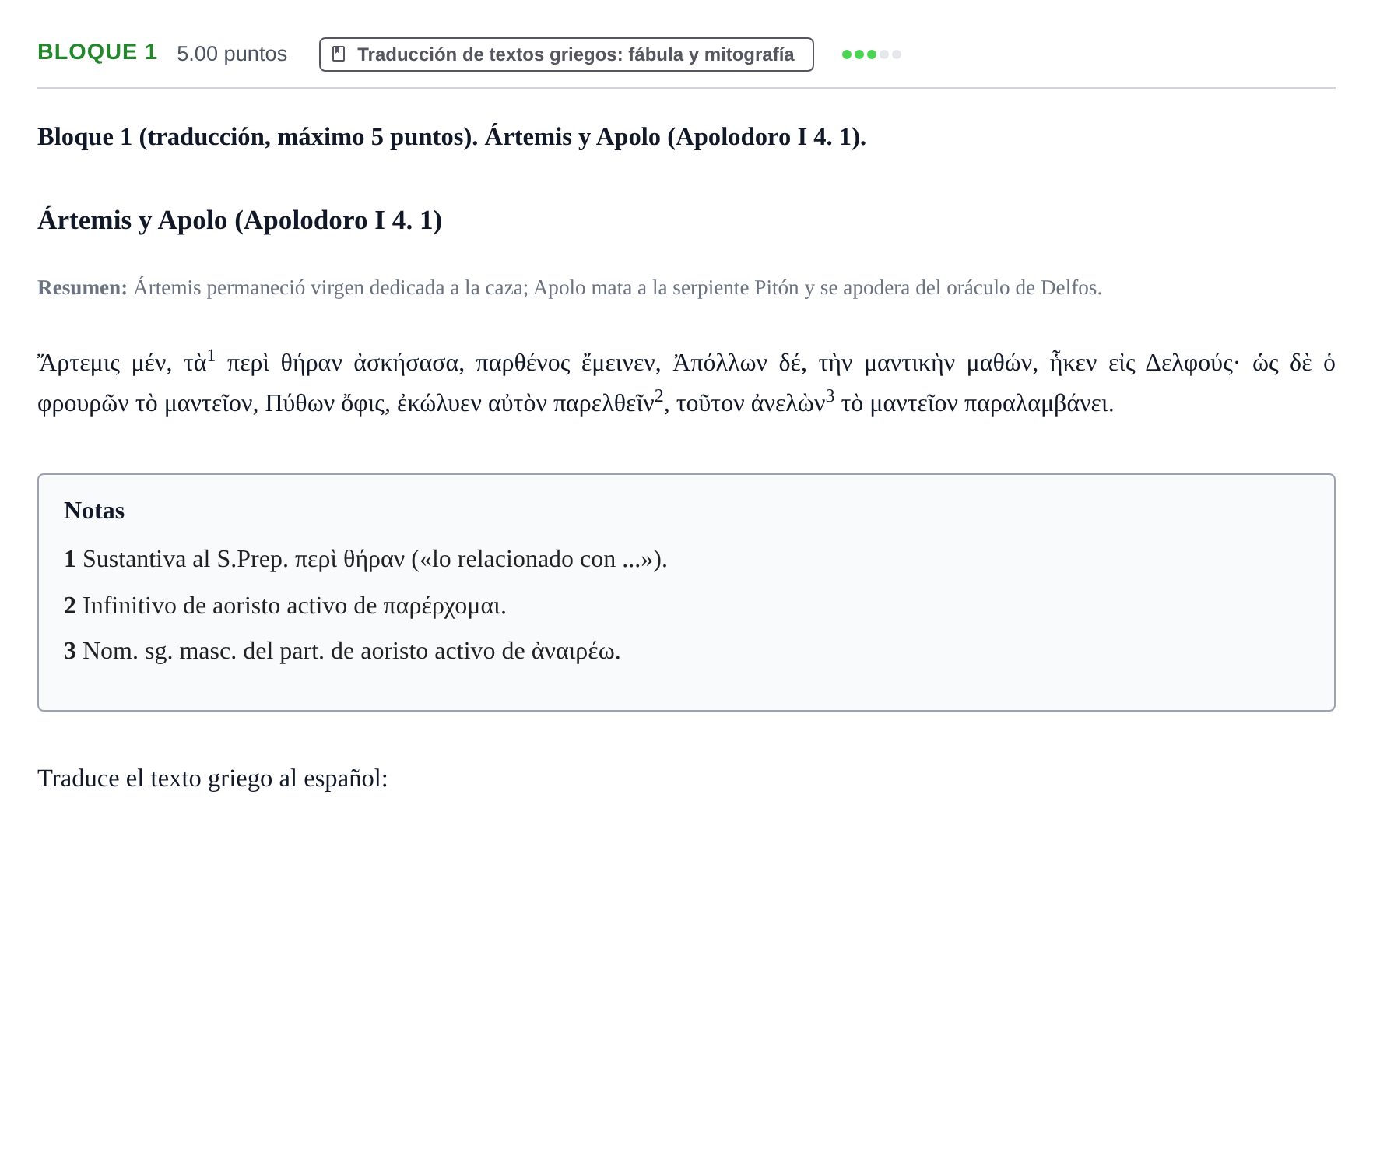Click the 'Resumen:' summary line

(570, 288)
